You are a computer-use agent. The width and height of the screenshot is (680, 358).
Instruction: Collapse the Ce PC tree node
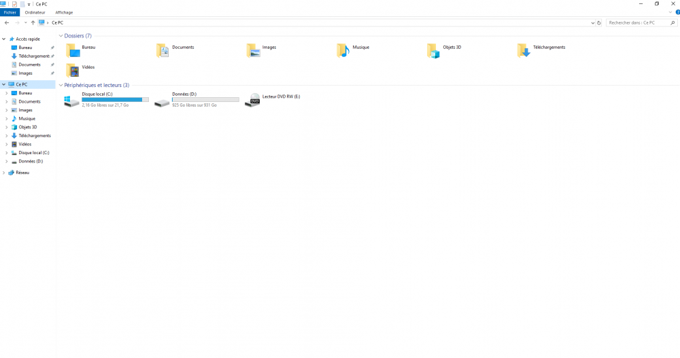[x=4, y=84]
